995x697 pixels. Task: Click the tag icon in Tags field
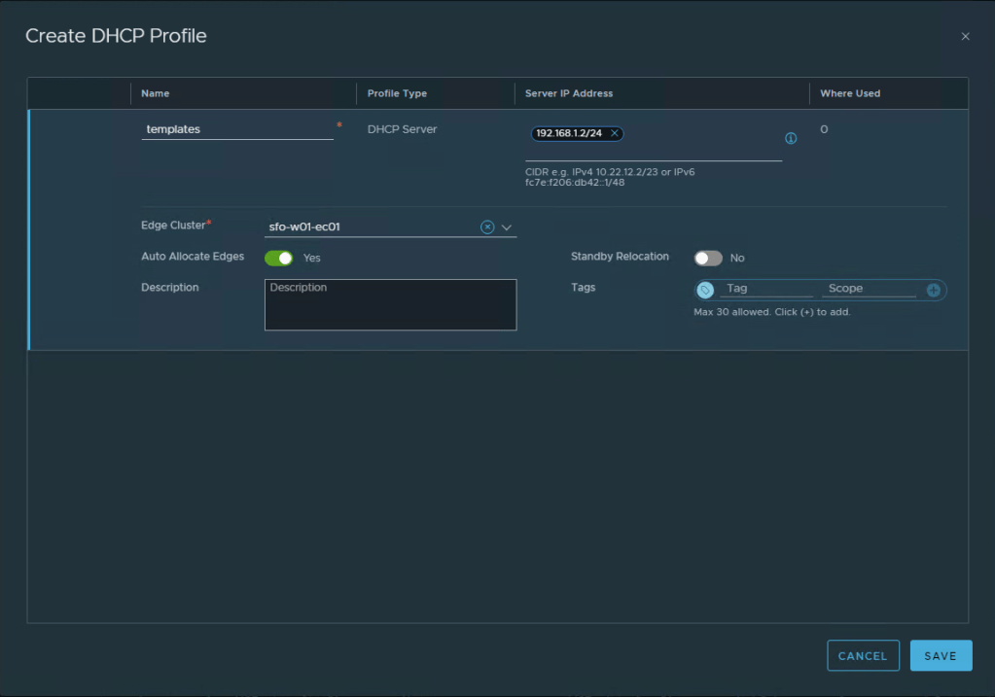[705, 290]
